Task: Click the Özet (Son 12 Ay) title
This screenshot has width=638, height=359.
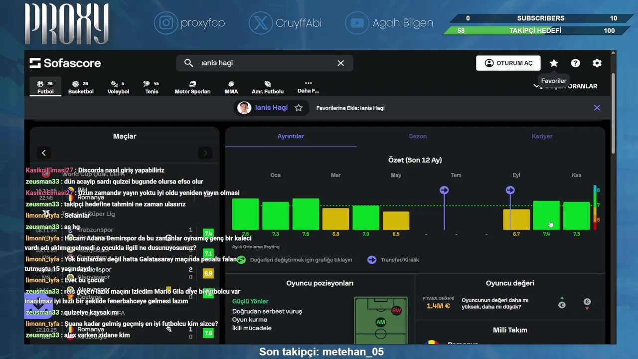Action: point(415,160)
